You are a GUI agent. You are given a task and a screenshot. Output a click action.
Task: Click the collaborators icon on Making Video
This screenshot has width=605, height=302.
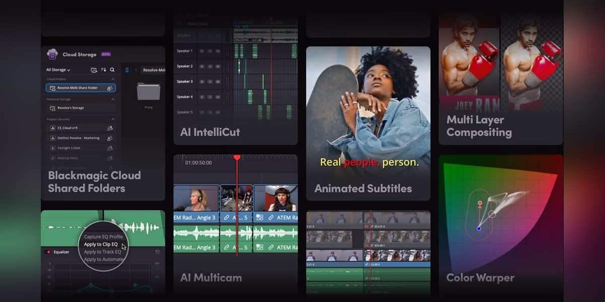click(109, 158)
